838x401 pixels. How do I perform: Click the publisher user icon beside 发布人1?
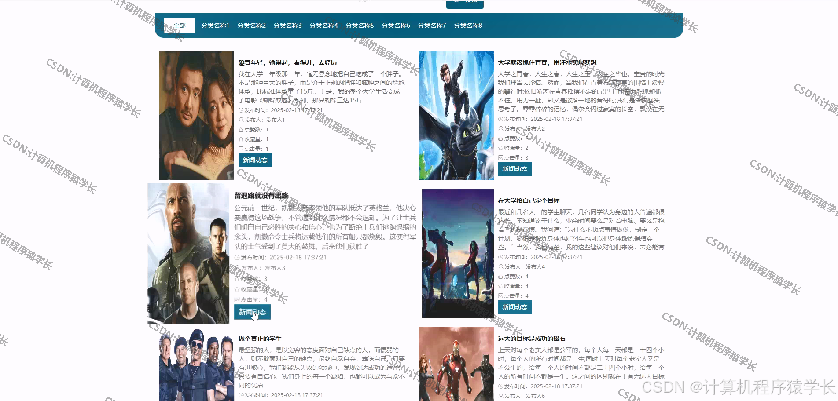point(241,120)
